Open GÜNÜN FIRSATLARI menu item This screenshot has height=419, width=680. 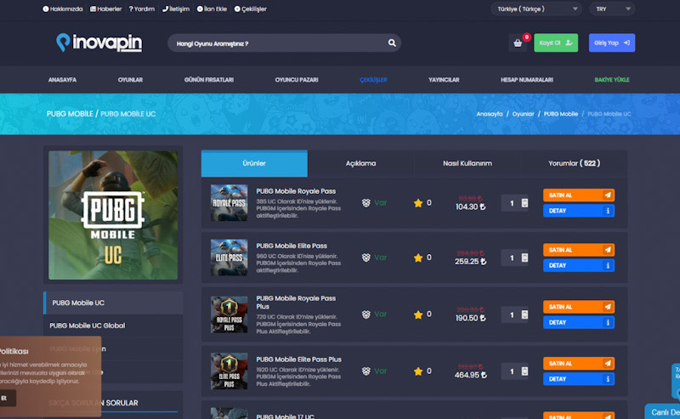[208, 80]
